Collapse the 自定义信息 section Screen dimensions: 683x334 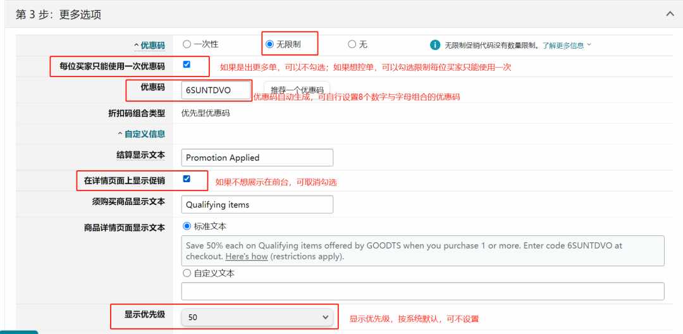pos(141,134)
